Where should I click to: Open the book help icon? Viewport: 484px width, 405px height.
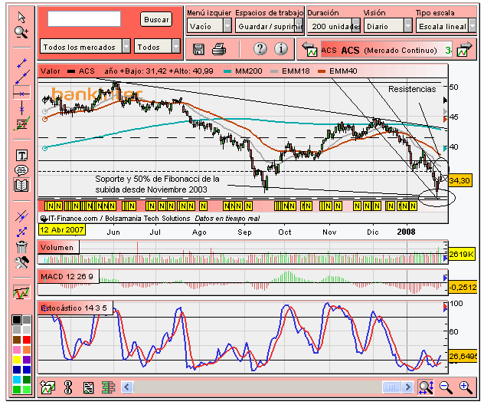(21, 185)
